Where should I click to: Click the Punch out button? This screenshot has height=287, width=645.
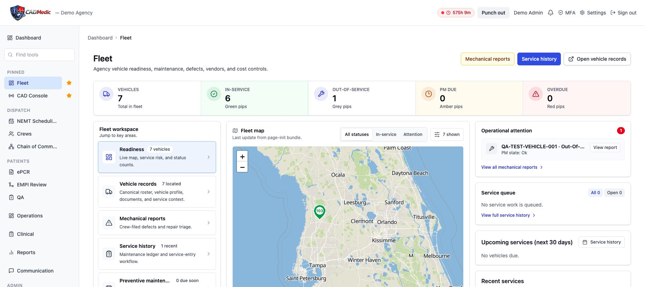click(x=493, y=13)
